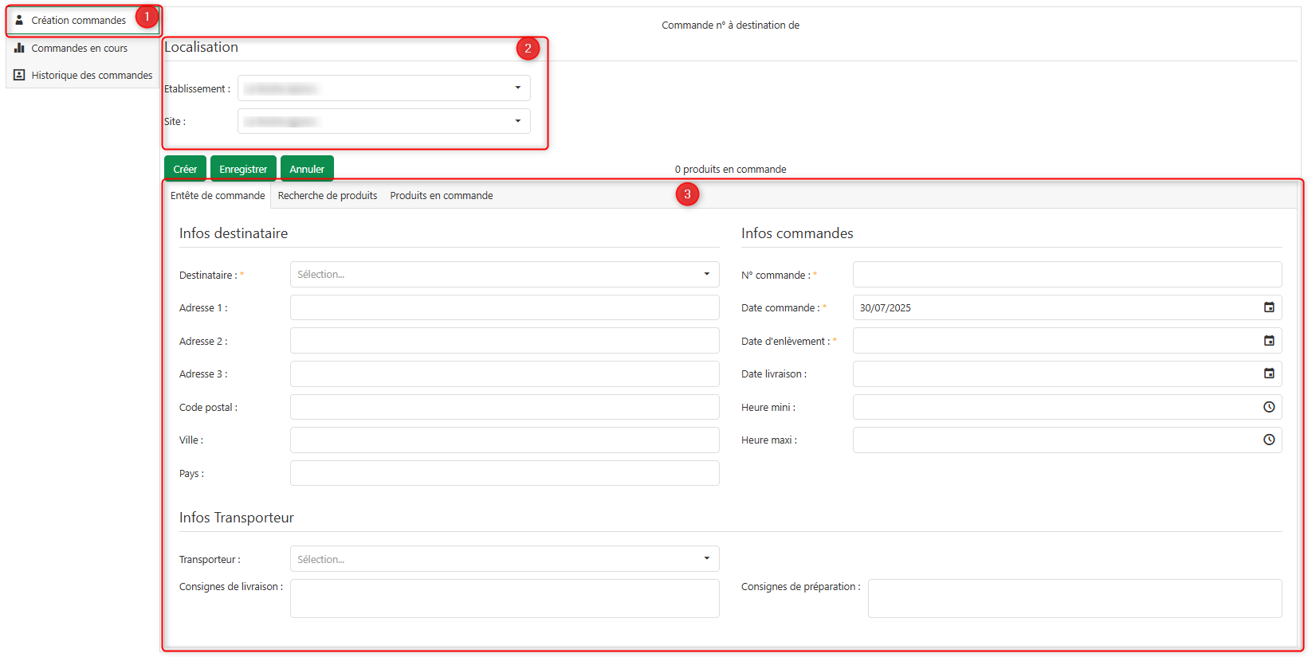Image resolution: width=1308 pixels, height=657 pixels.
Task: Switch to Produits en commande tab
Action: point(442,196)
